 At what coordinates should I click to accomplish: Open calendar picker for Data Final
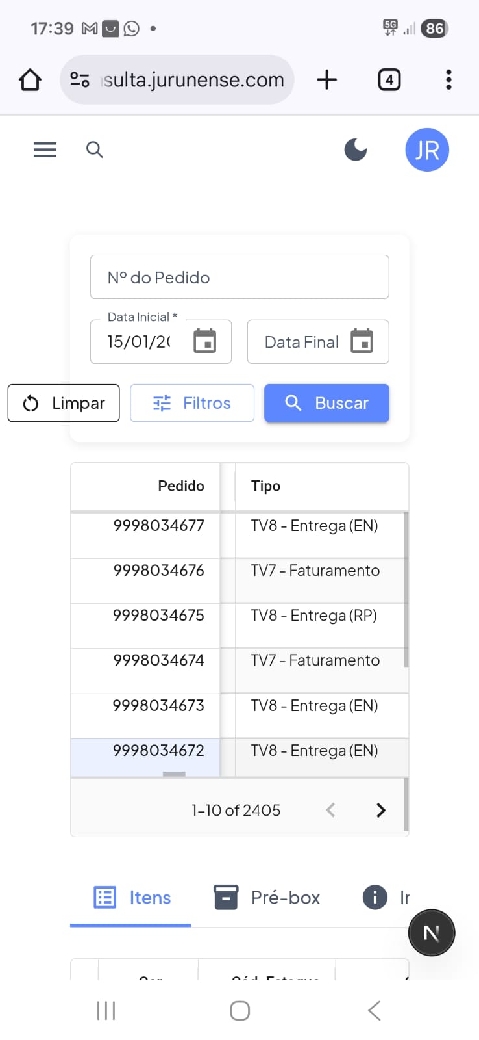[x=362, y=341]
